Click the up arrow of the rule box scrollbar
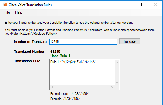 pyautogui.click(x=117, y=62)
